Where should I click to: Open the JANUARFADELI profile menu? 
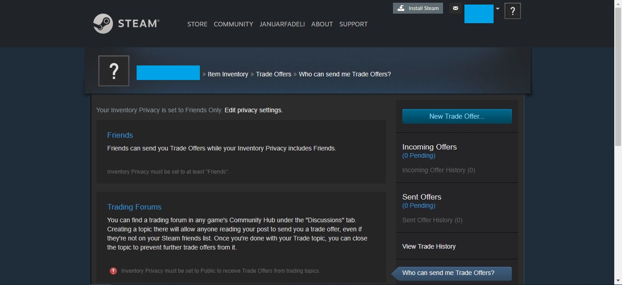(282, 24)
